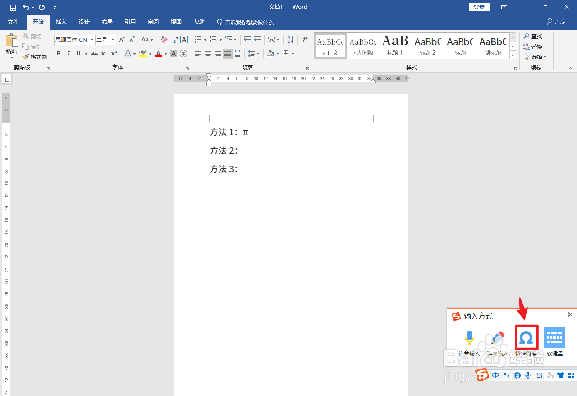The width and height of the screenshot is (577, 396).
Task: Click the phonetic guide wén icon
Action: point(174,40)
